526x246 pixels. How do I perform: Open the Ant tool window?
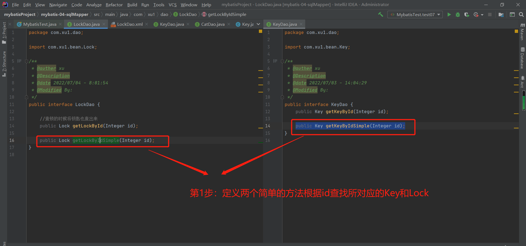[522, 82]
